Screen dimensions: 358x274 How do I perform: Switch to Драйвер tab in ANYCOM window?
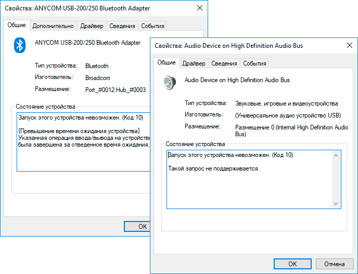point(92,26)
